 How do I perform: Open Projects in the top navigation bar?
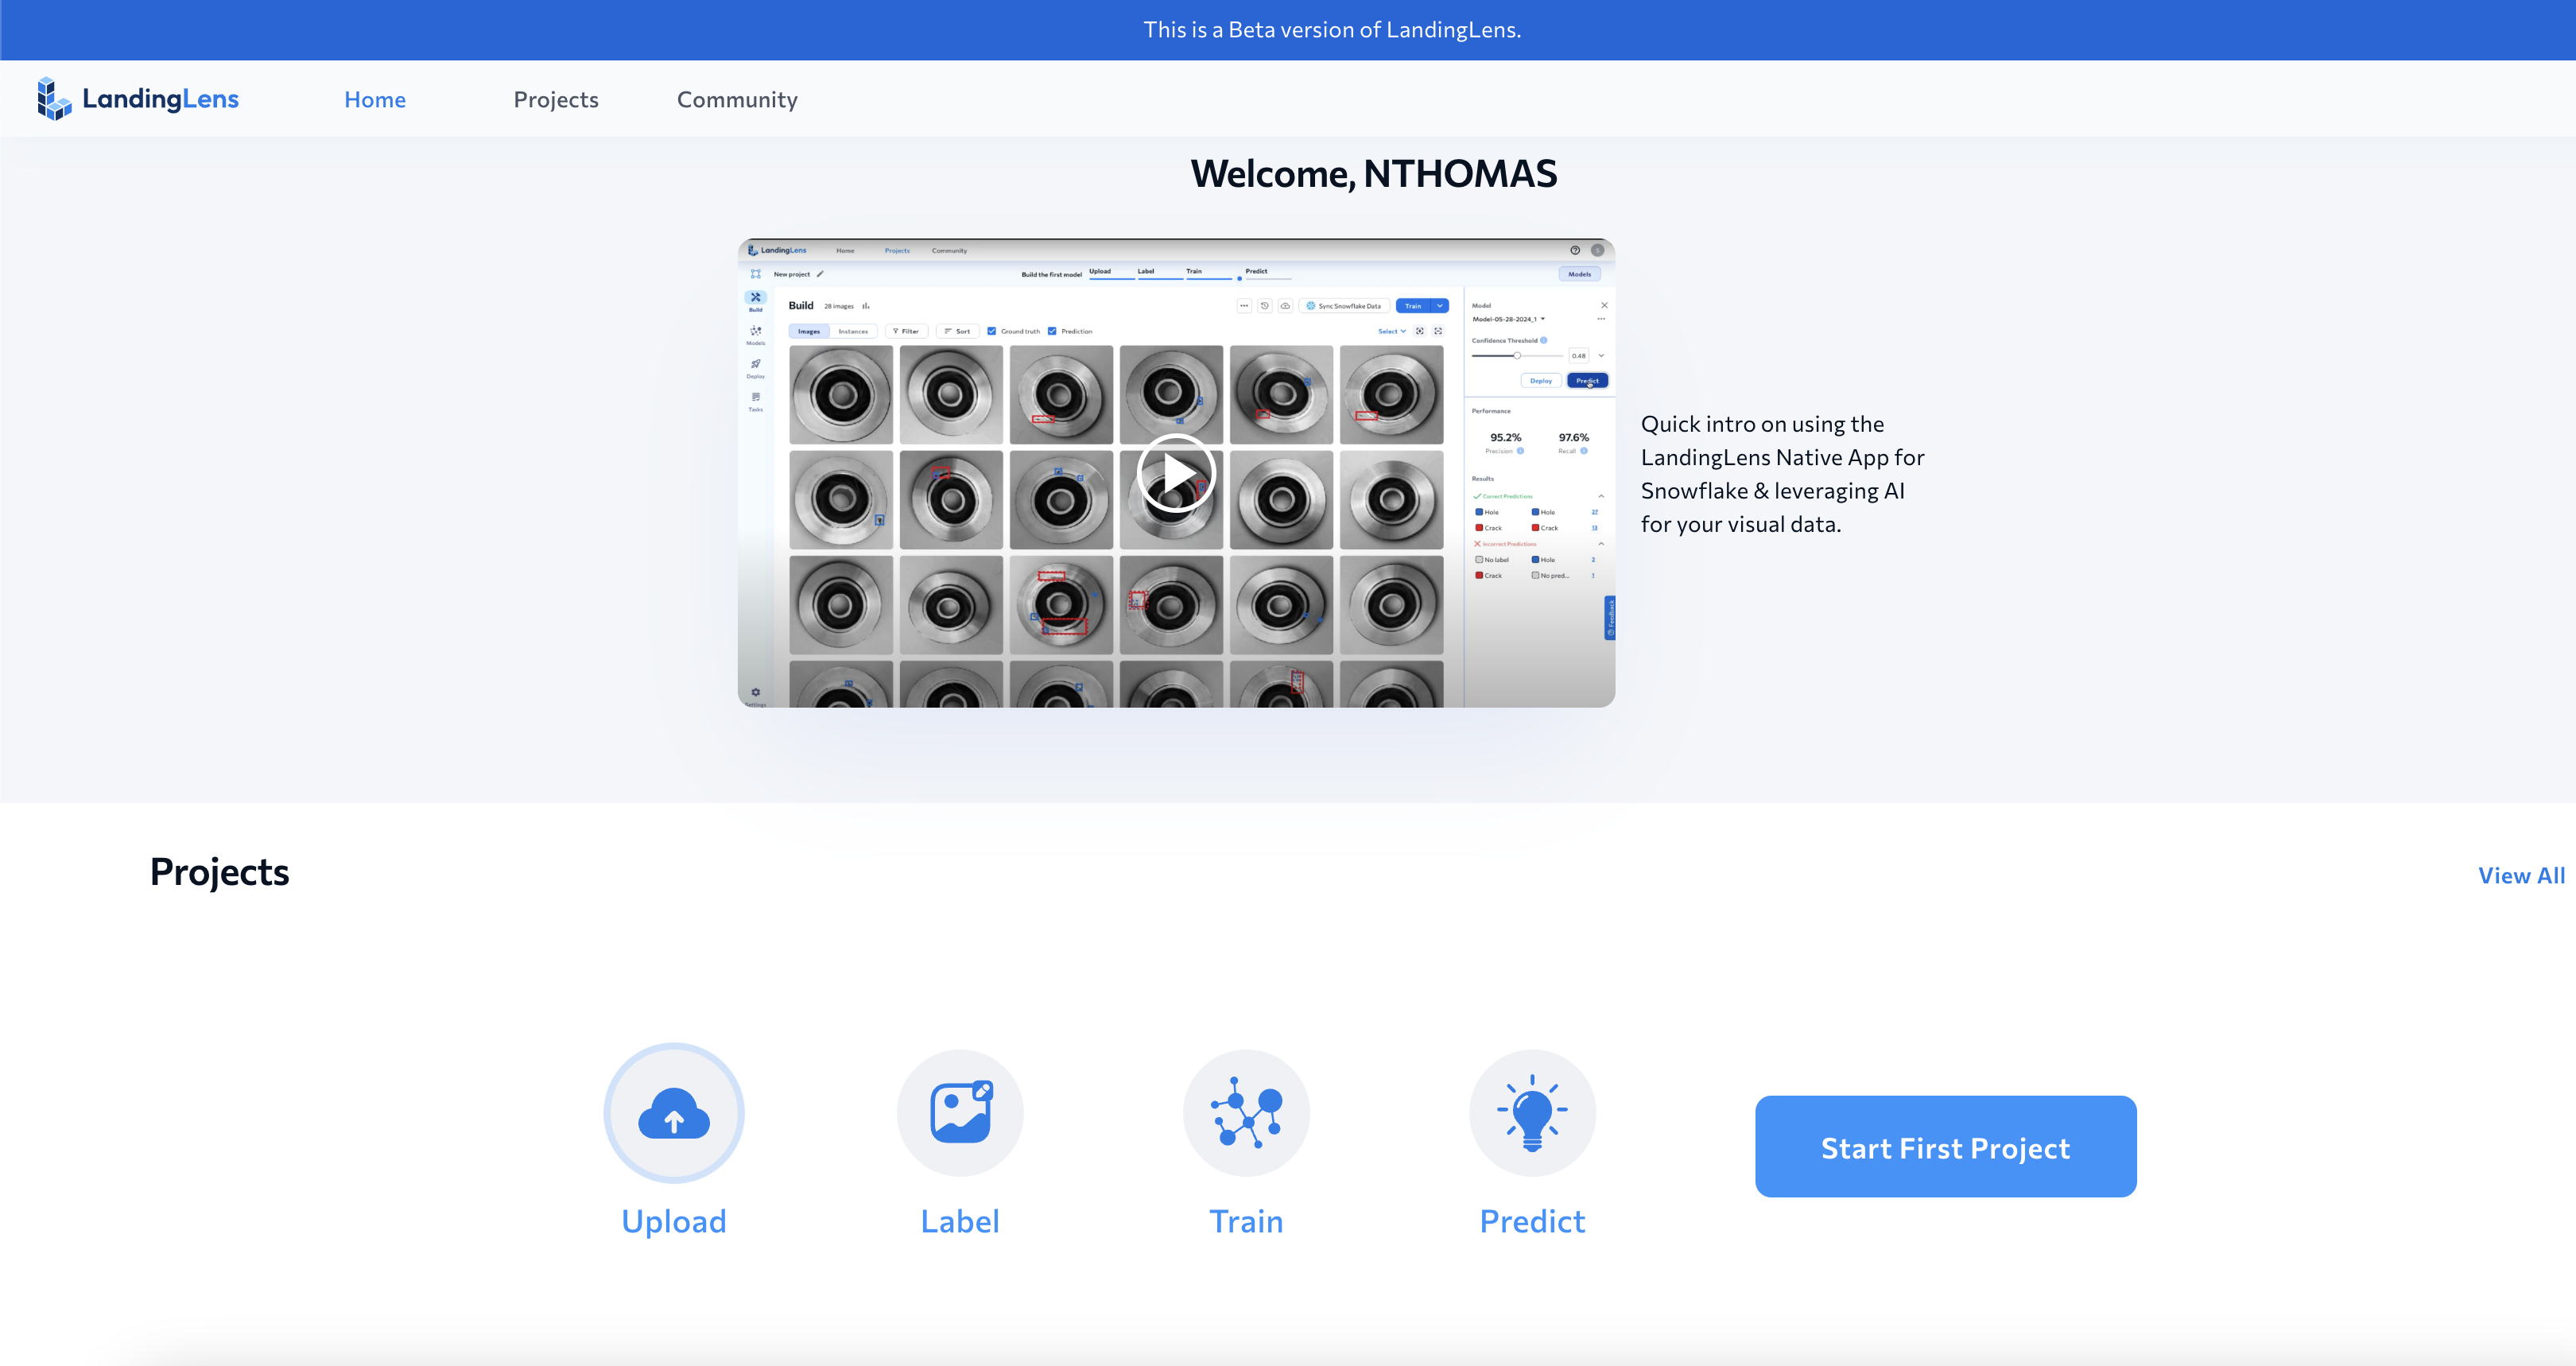(x=555, y=99)
